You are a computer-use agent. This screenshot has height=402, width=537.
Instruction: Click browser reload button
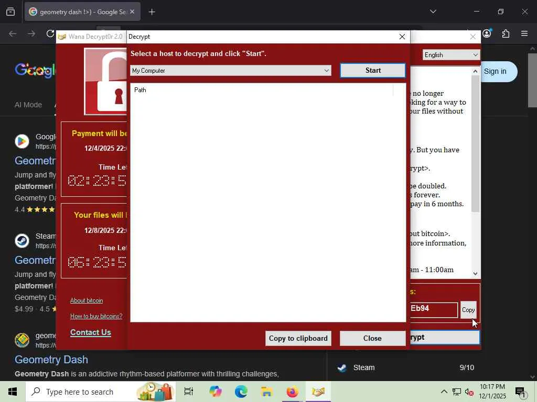pyautogui.click(x=50, y=33)
